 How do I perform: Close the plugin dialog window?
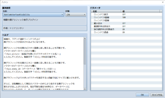click(x=163, y=2)
